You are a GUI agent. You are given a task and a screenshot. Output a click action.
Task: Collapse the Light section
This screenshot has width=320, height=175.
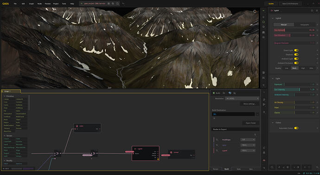[273, 78]
